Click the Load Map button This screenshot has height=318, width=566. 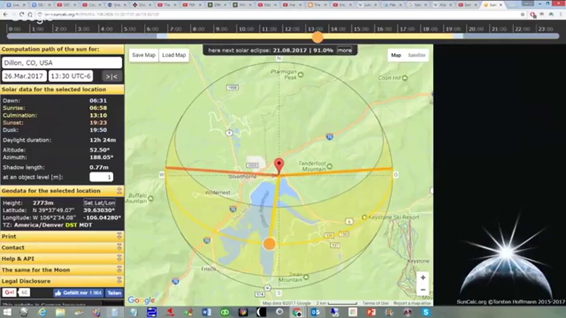tap(174, 55)
